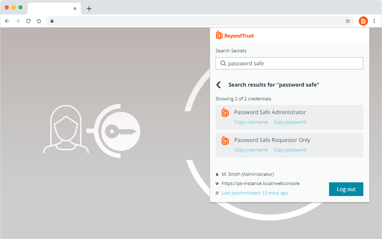This screenshot has width=382, height=239.
Task: Click inside the Search Secrets input field
Action: coord(289,63)
